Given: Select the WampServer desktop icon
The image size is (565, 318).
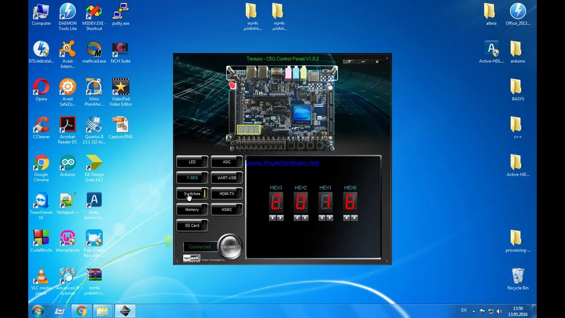Looking at the screenshot, I should (x=68, y=241).
